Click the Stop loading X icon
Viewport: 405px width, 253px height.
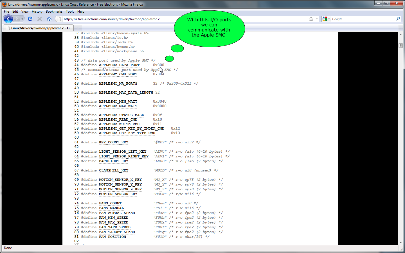click(x=40, y=19)
